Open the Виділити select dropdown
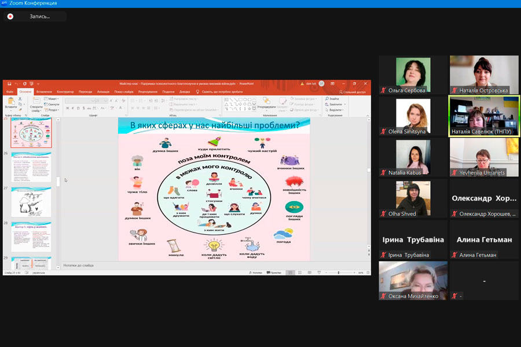The height and width of the screenshot is (347, 521). [x=333, y=109]
